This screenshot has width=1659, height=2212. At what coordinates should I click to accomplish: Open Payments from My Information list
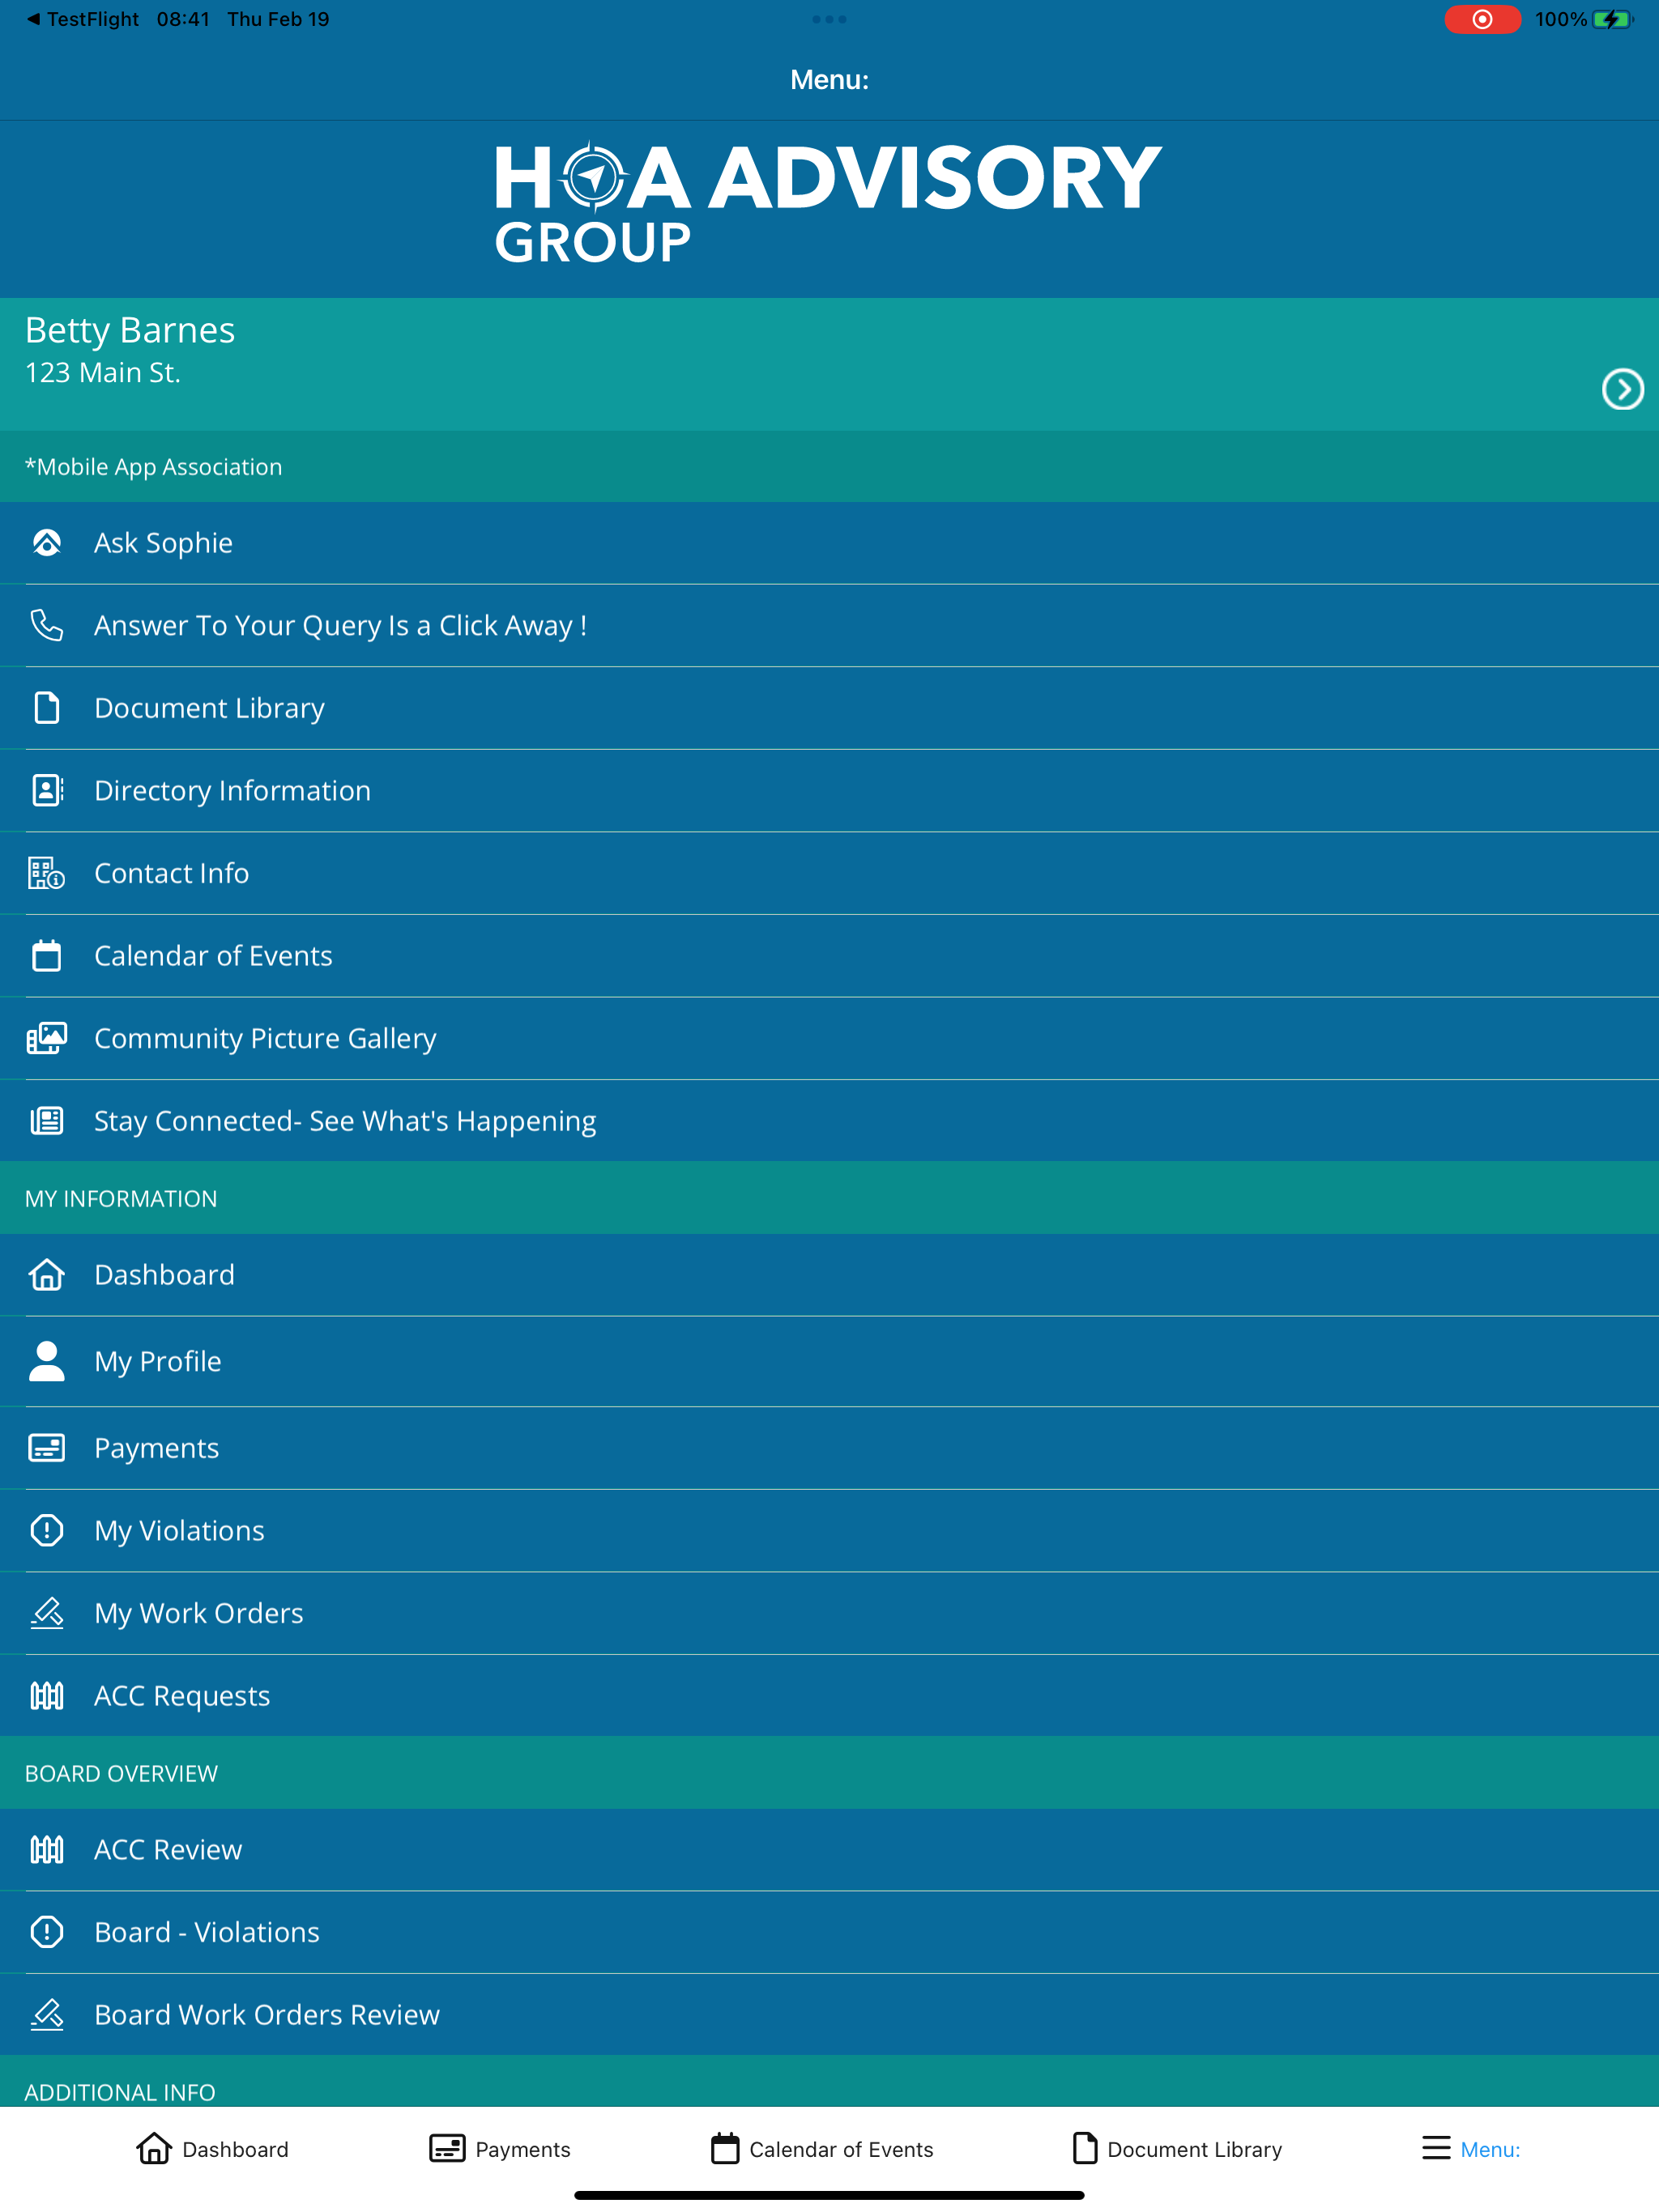pos(829,1448)
